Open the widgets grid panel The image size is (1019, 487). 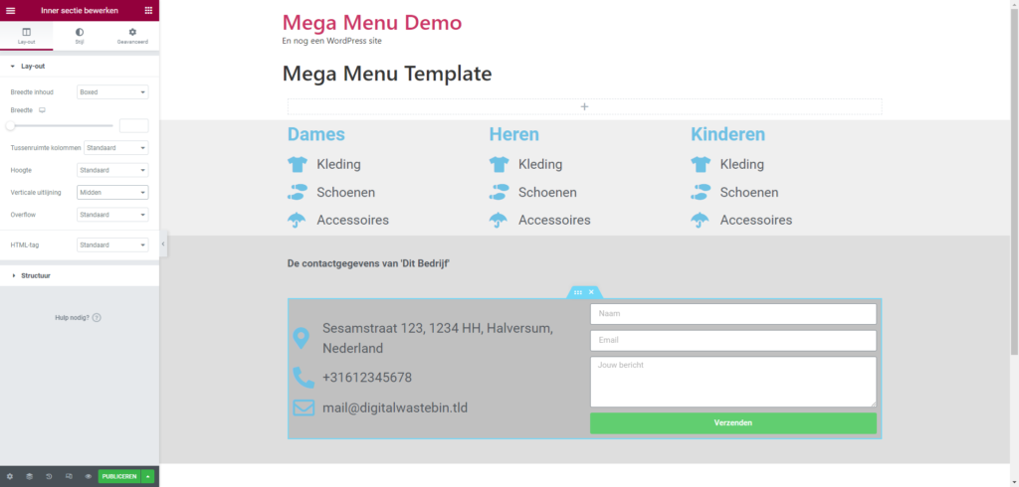[149, 10]
